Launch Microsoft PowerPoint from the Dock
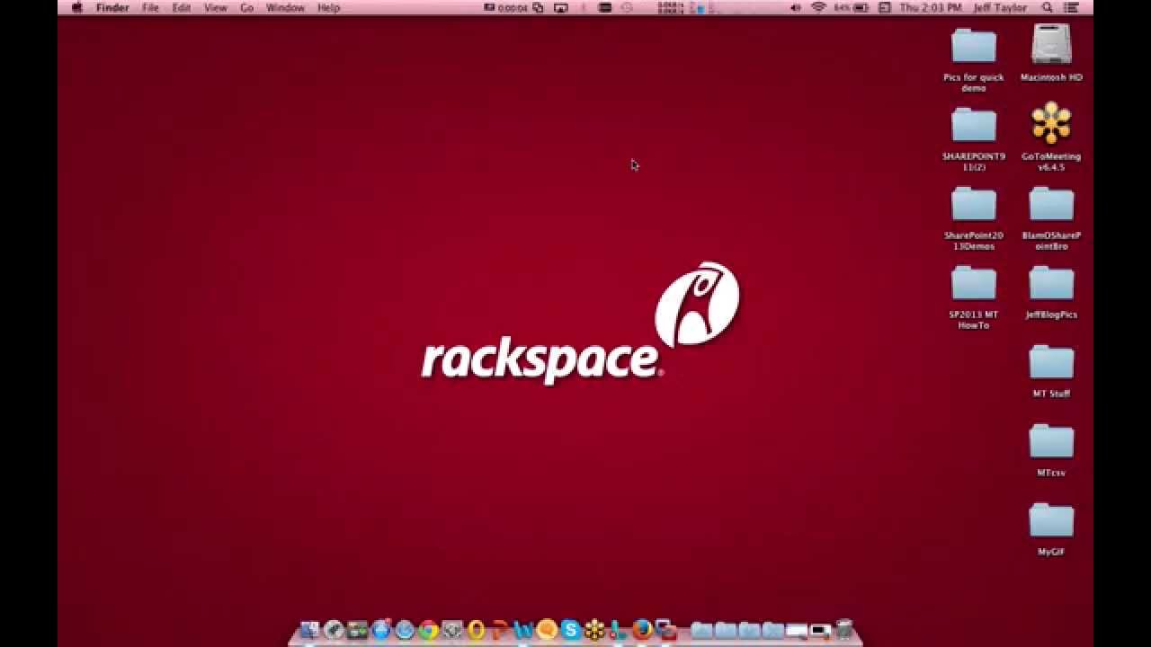 pos(500,630)
